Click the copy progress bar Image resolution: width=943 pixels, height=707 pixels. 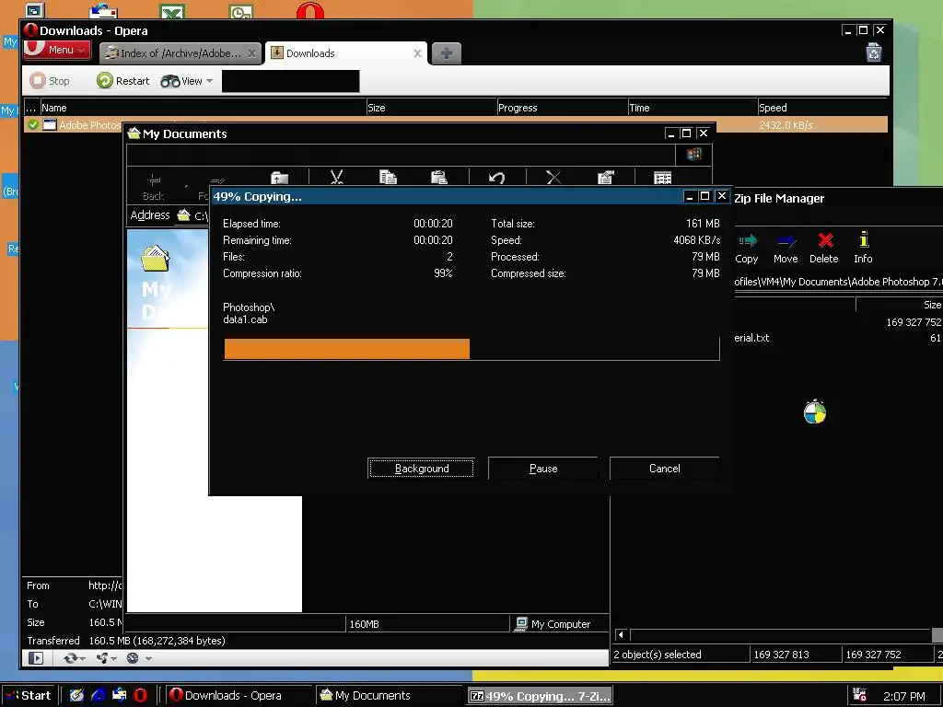(471, 349)
